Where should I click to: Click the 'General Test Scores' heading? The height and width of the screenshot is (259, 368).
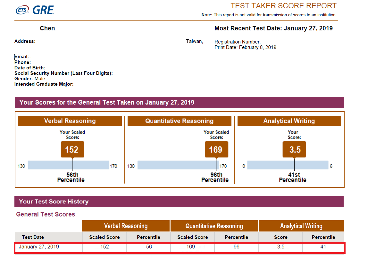coord(46,214)
